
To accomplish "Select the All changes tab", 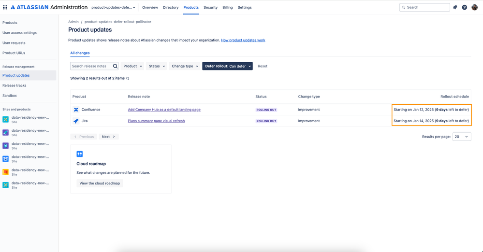I will tap(80, 53).
